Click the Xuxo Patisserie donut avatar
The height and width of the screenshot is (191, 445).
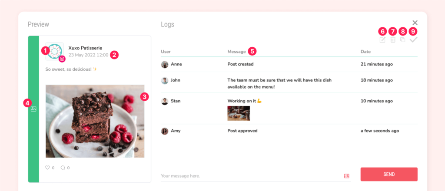(54, 51)
